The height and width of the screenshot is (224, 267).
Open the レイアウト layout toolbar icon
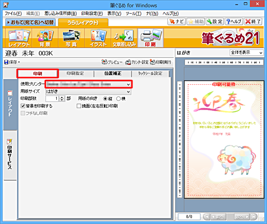[19, 38]
